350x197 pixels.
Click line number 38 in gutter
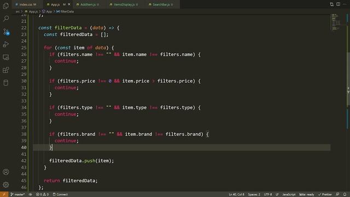click(24, 134)
